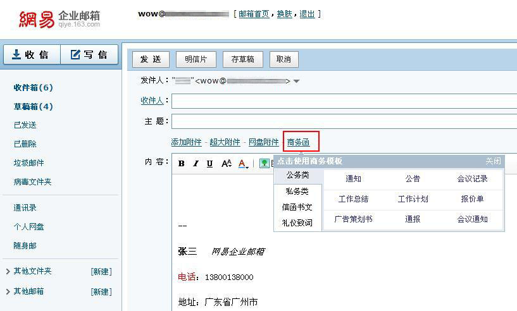Click the 收信 receive mail button

(32, 55)
